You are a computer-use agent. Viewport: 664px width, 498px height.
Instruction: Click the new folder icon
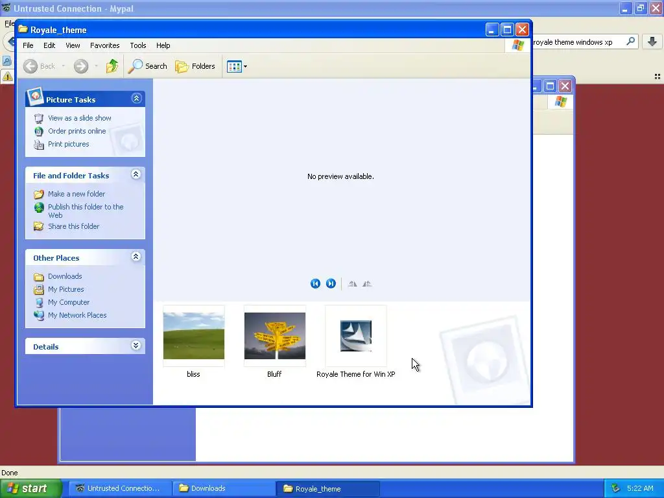[x=38, y=195]
